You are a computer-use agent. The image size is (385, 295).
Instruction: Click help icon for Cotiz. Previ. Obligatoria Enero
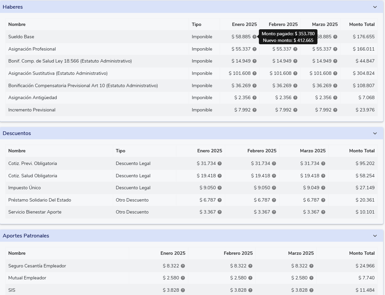(220, 163)
